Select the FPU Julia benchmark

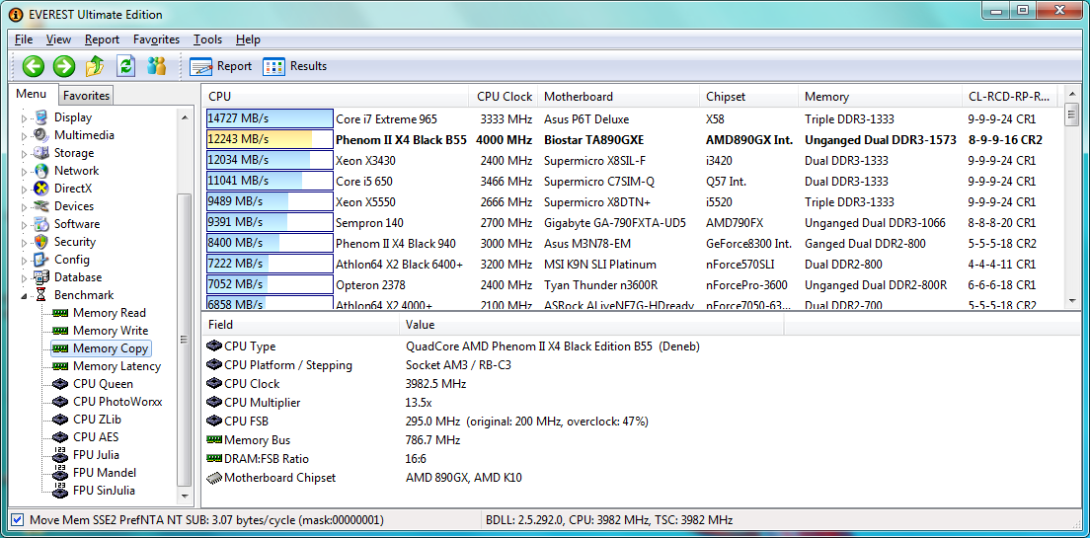click(x=96, y=455)
